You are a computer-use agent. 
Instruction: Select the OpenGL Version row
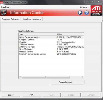(x=51, y=52)
